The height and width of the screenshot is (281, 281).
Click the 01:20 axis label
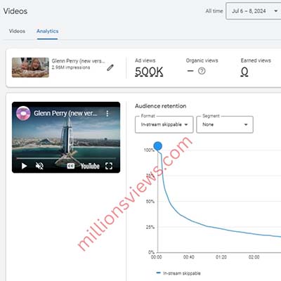click(221, 257)
